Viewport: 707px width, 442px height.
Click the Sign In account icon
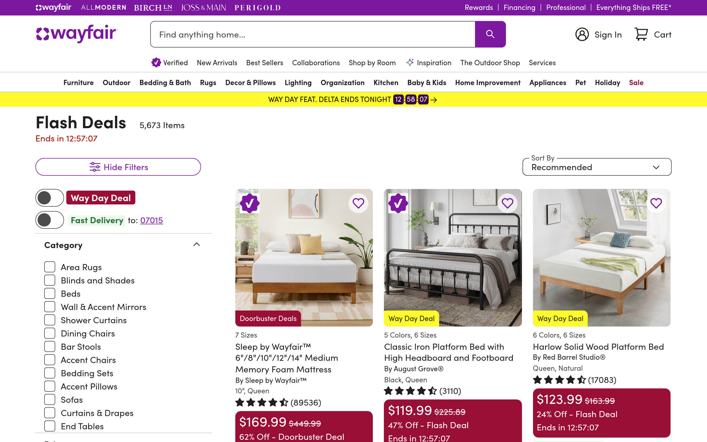tap(582, 35)
